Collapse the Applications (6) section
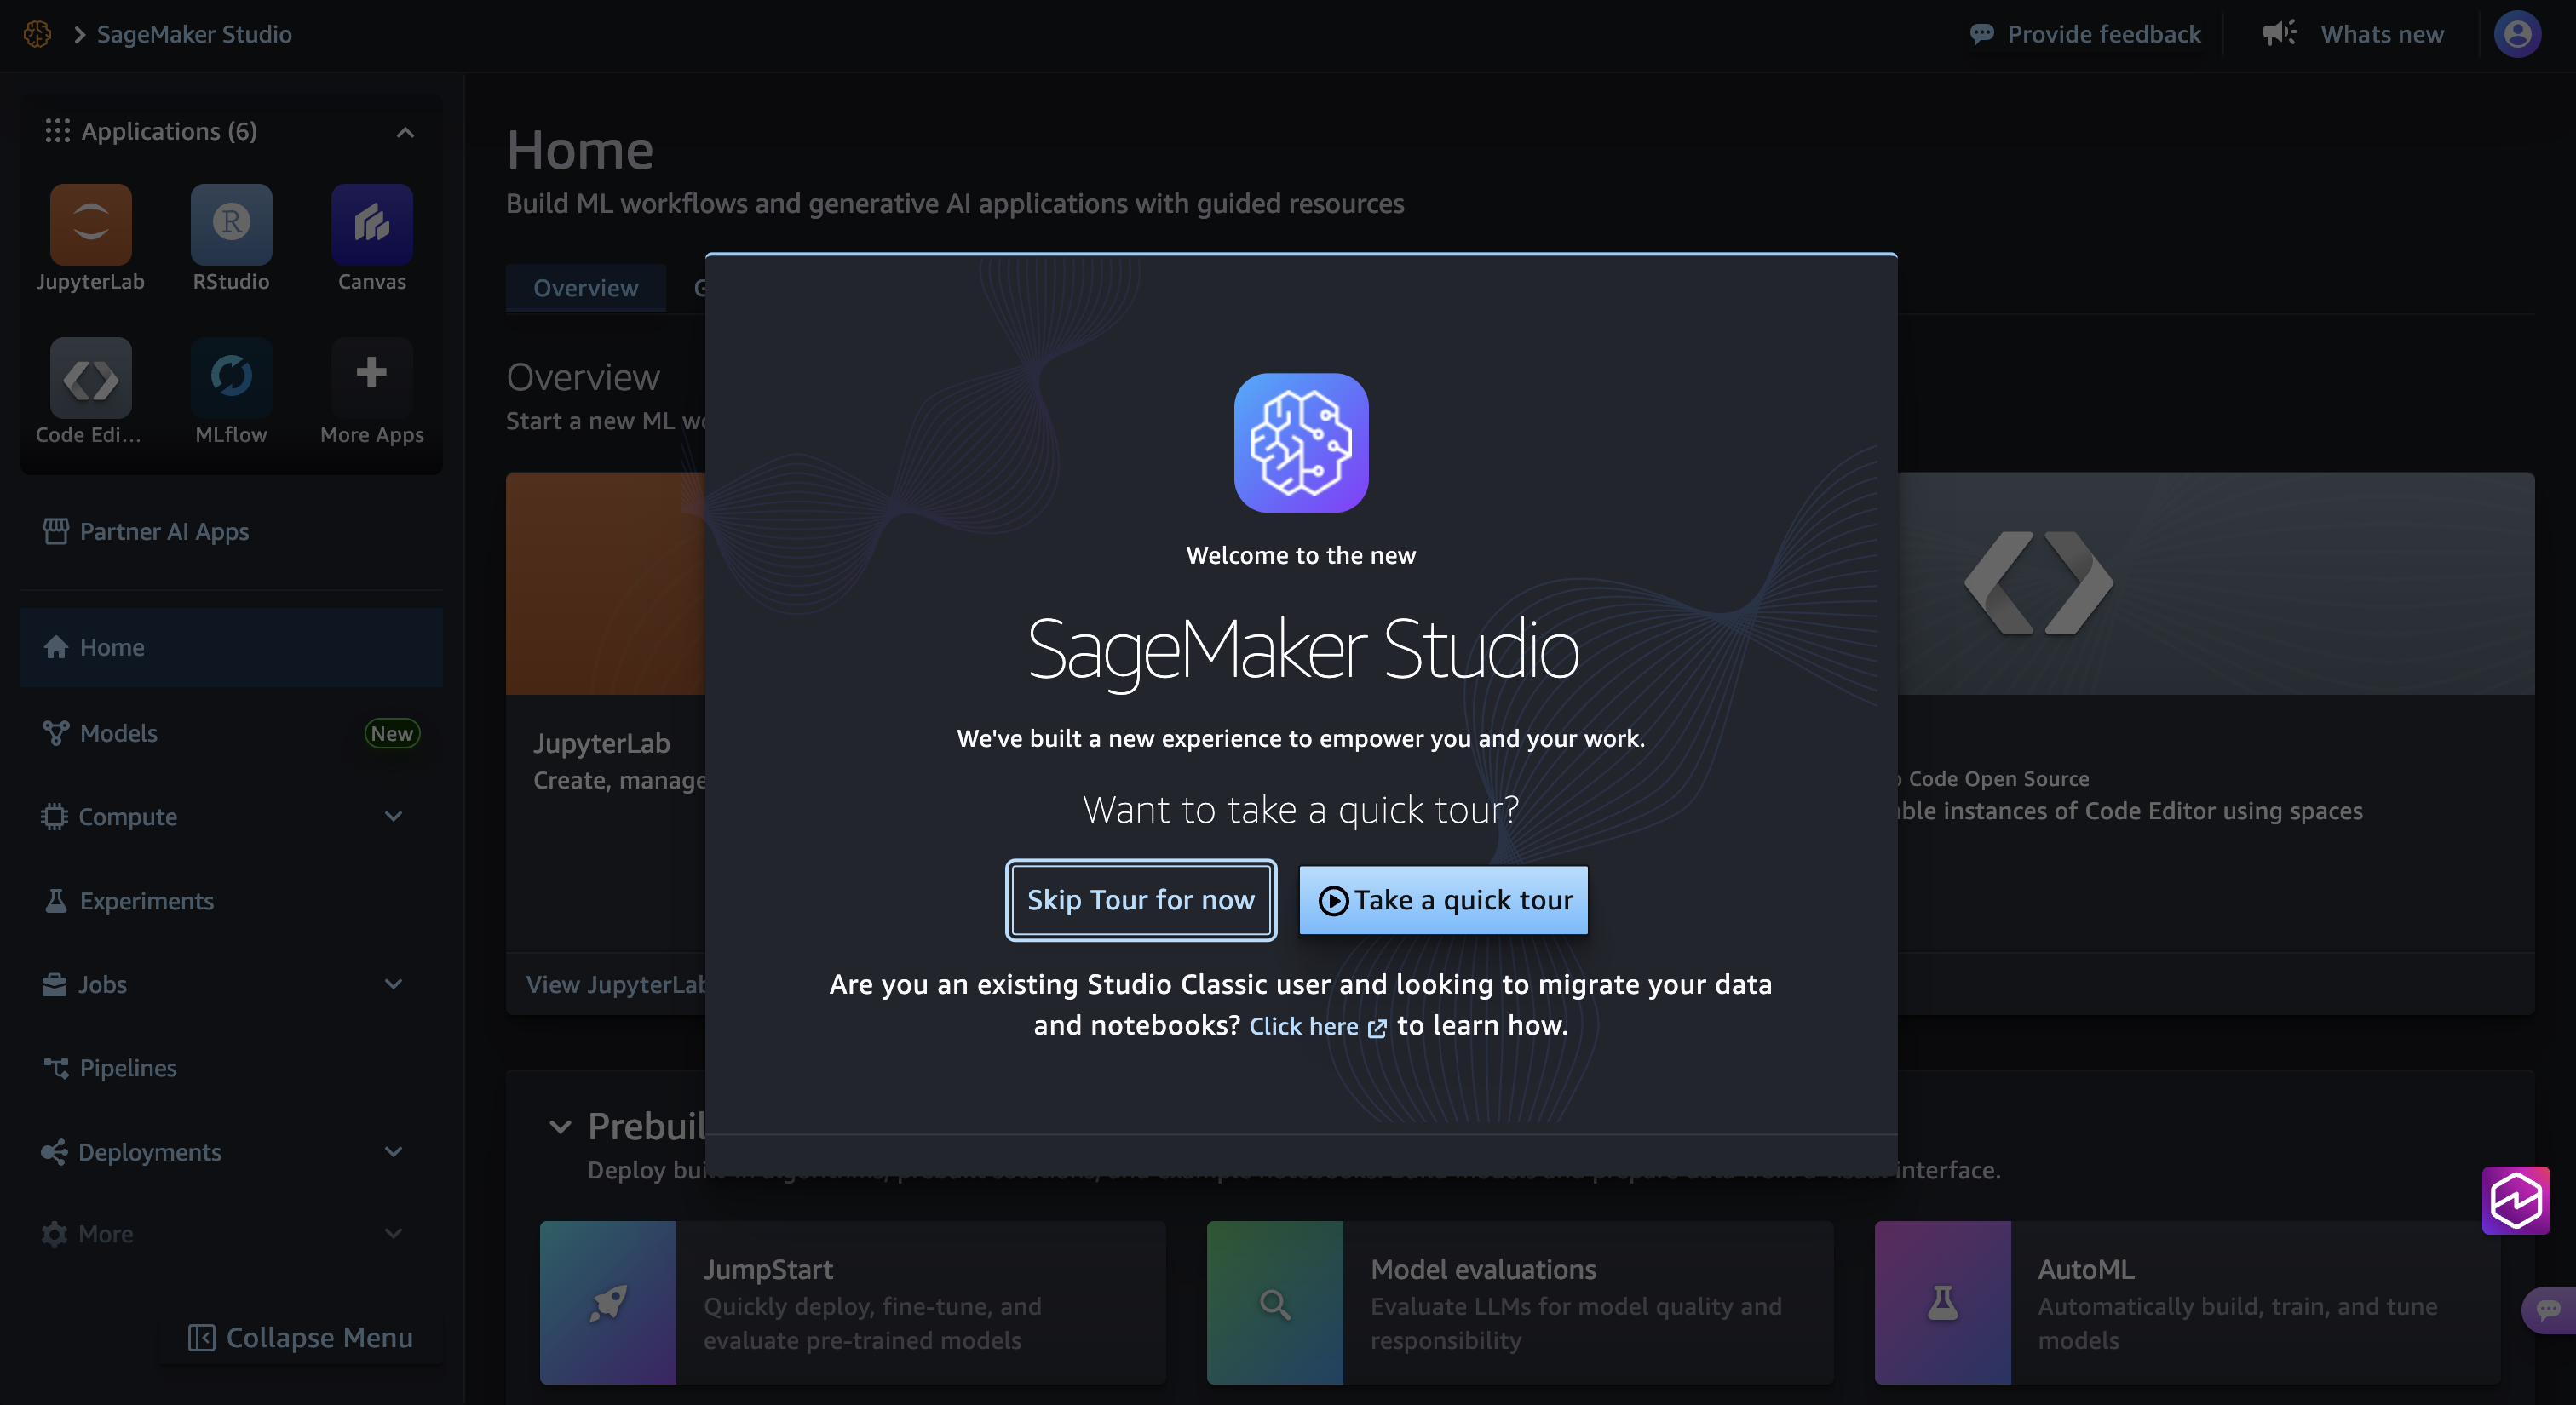This screenshot has height=1405, width=2576. [x=405, y=132]
